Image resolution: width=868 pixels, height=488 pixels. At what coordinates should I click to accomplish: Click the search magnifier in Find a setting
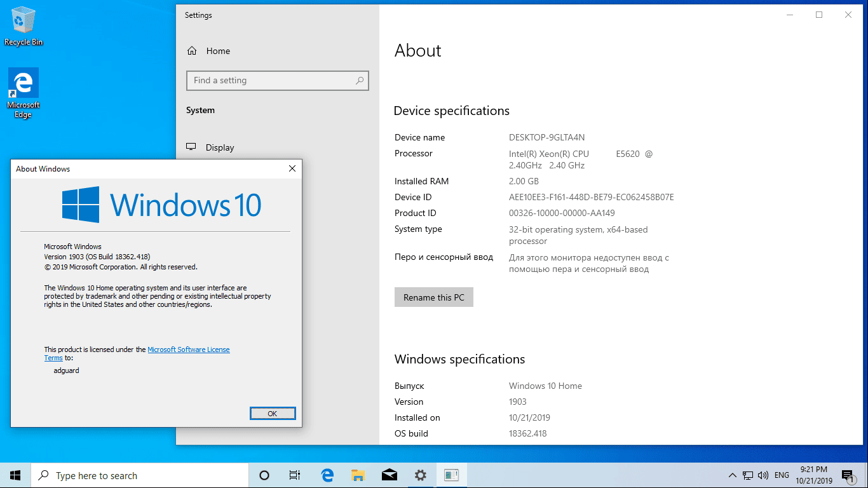(360, 81)
